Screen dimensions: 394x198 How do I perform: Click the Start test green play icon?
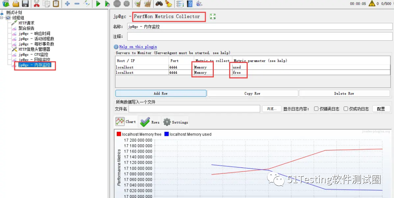pyautogui.click(x=98, y=4)
